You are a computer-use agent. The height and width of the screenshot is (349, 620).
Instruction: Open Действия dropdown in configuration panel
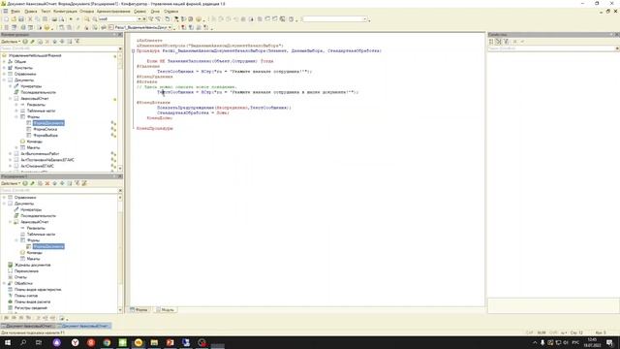pyautogui.click(x=11, y=42)
